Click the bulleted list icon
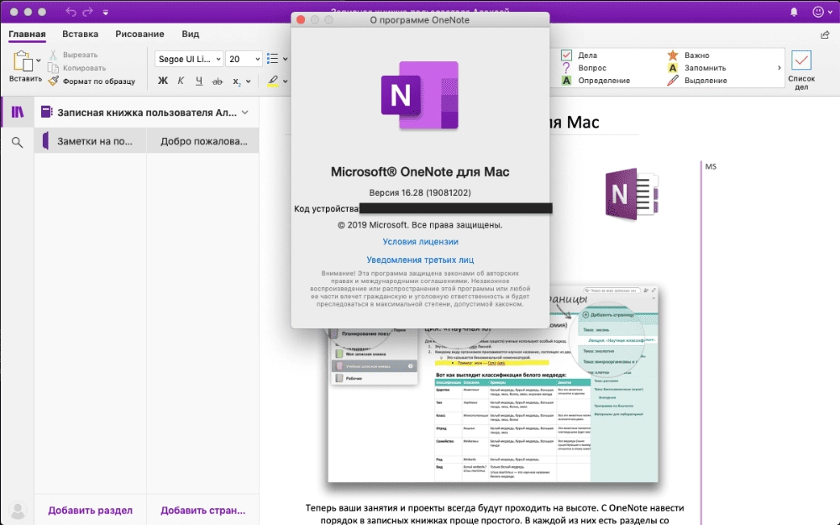 coord(273,59)
